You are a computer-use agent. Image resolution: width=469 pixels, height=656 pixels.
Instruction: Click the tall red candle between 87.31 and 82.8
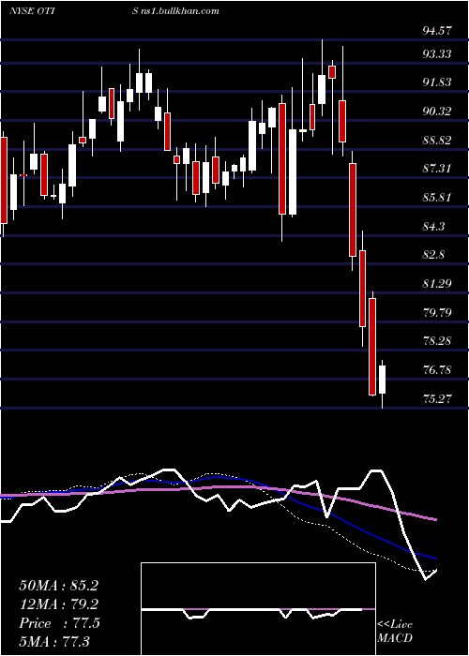[353, 210]
